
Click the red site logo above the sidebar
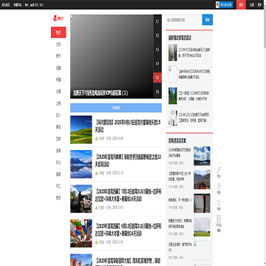pyautogui.click(x=58, y=18)
